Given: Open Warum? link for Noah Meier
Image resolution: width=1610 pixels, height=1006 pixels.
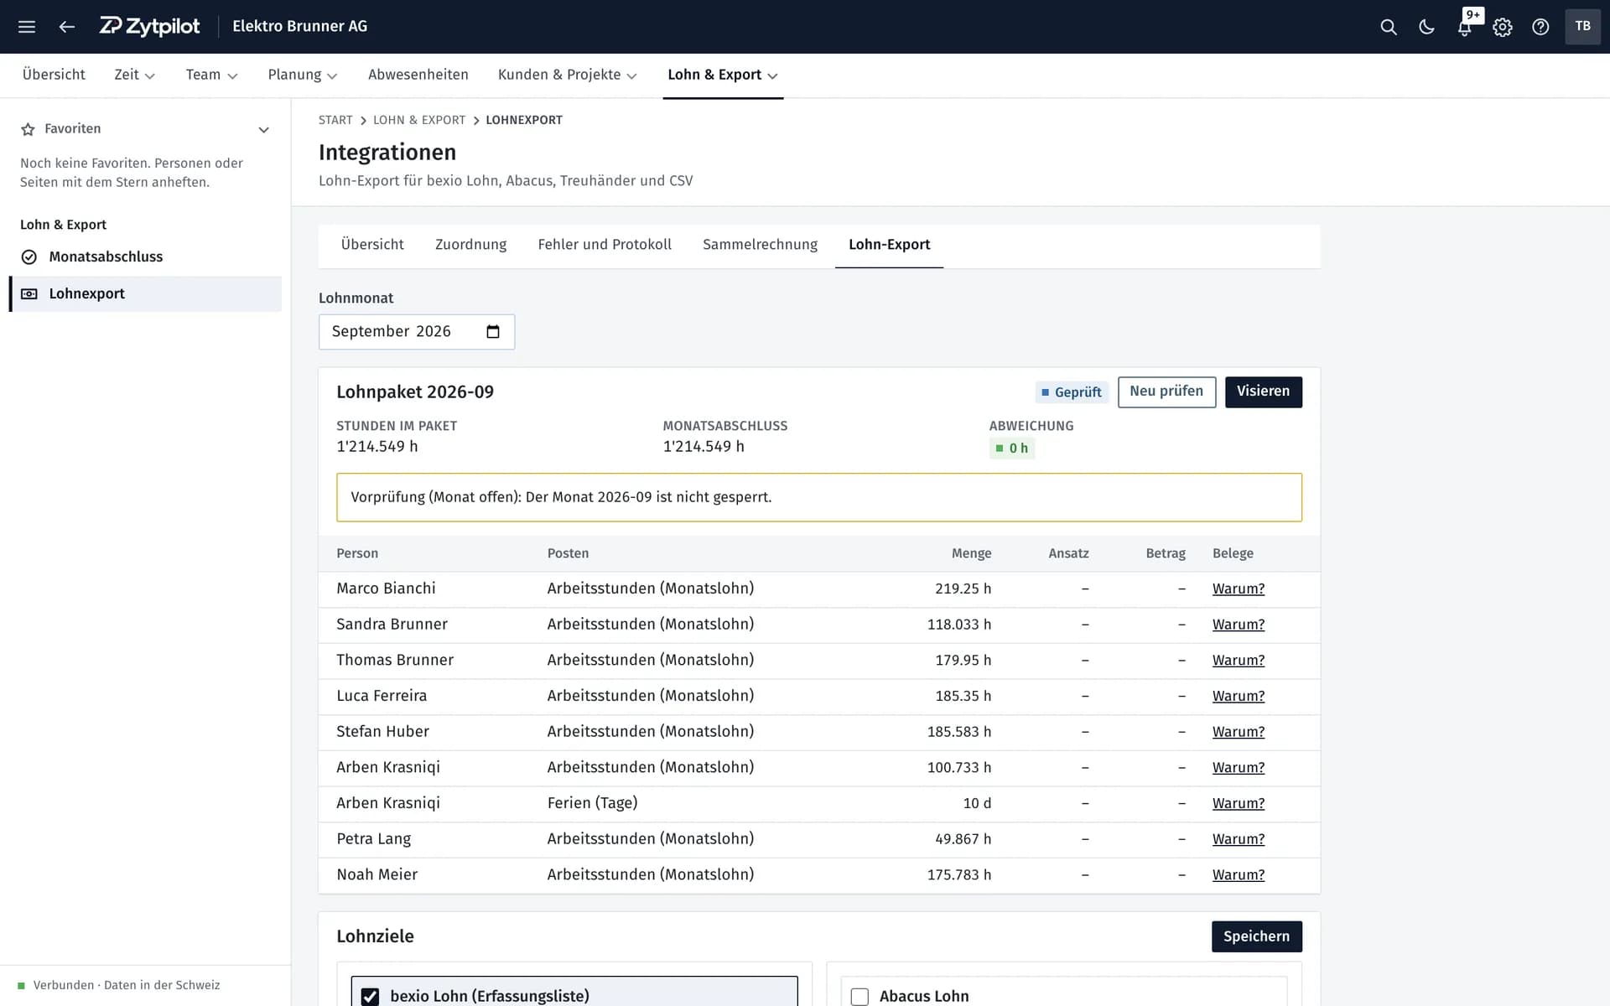Looking at the screenshot, I should [1238, 875].
